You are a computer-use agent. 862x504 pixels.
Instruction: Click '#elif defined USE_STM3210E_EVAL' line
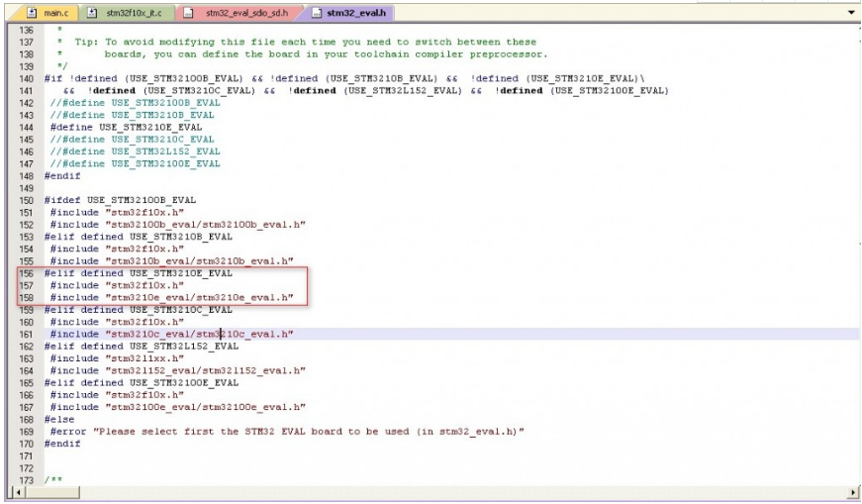(x=138, y=273)
